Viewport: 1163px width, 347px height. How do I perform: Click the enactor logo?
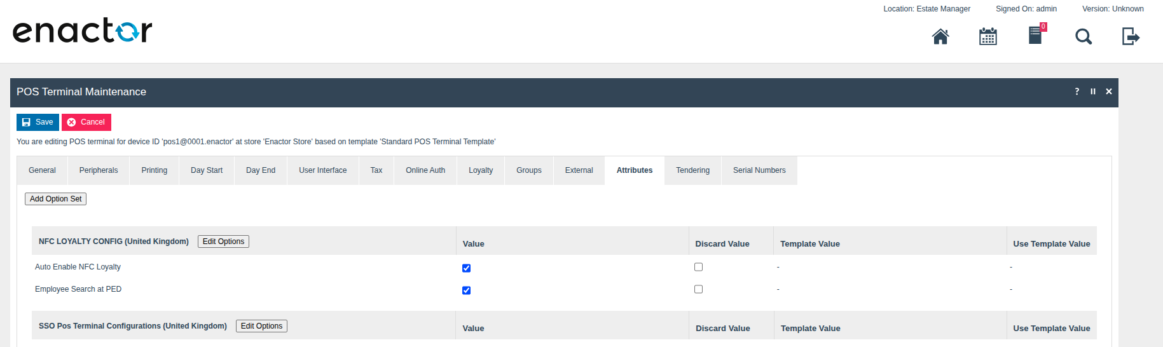(83, 31)
